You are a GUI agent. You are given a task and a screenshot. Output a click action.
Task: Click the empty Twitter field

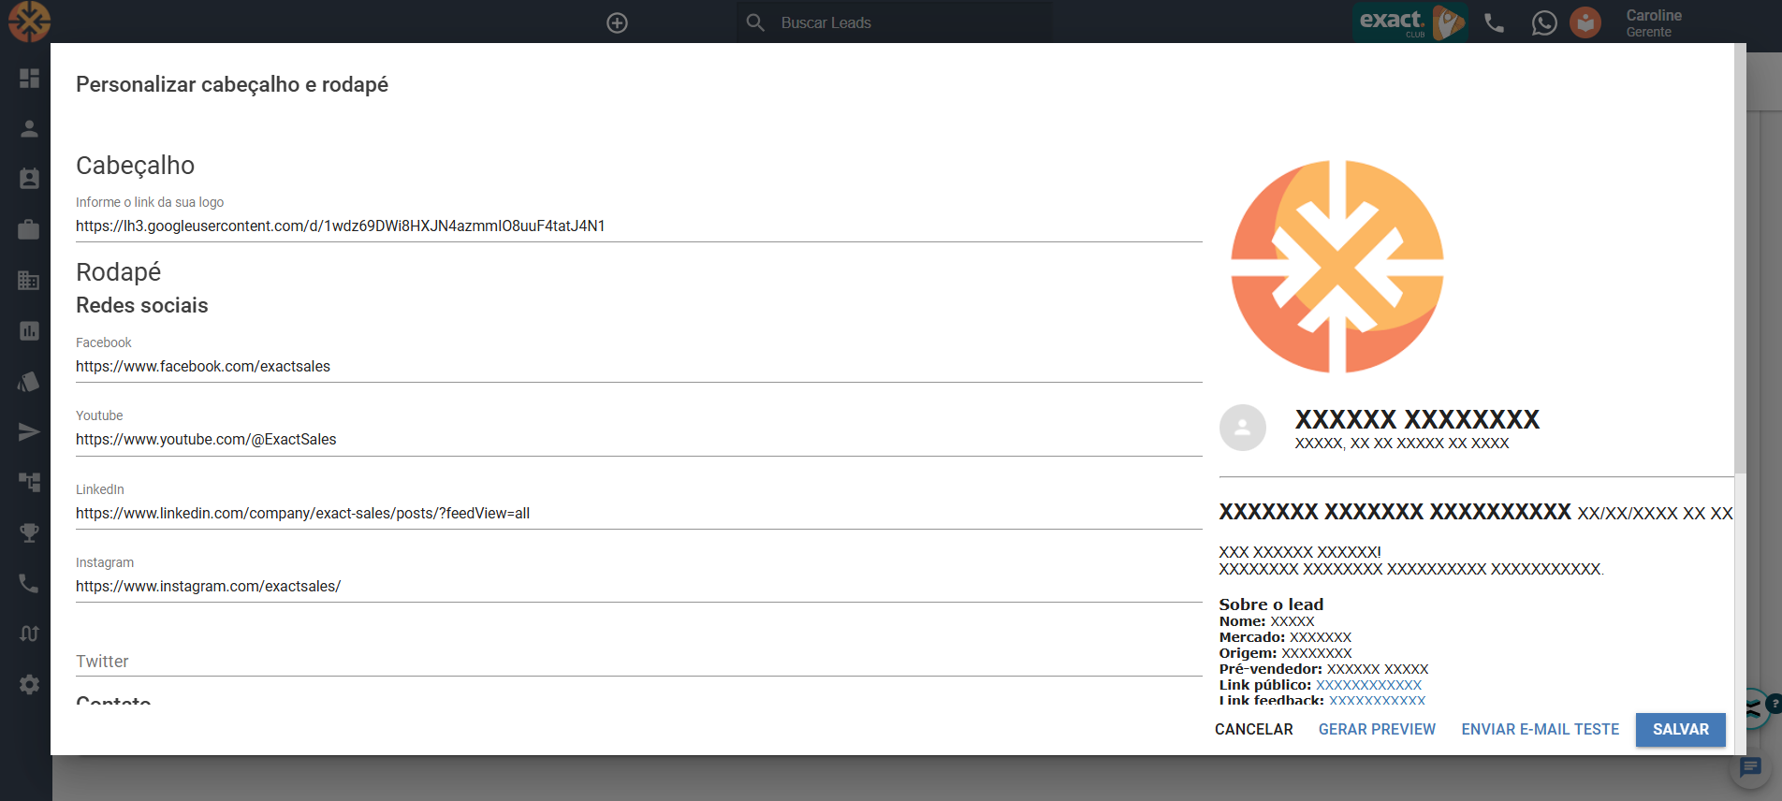[639, 661]
